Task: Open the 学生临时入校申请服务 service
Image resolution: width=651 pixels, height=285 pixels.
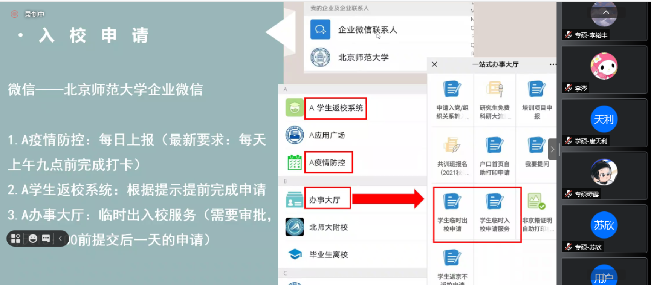Action: 494,213
